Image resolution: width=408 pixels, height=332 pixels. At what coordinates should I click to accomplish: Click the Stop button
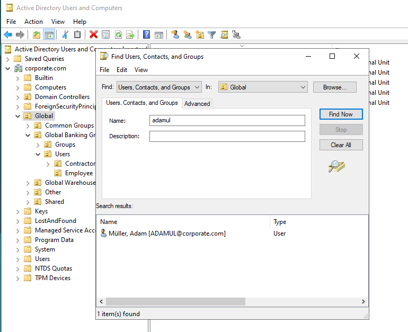click(341, 130)
